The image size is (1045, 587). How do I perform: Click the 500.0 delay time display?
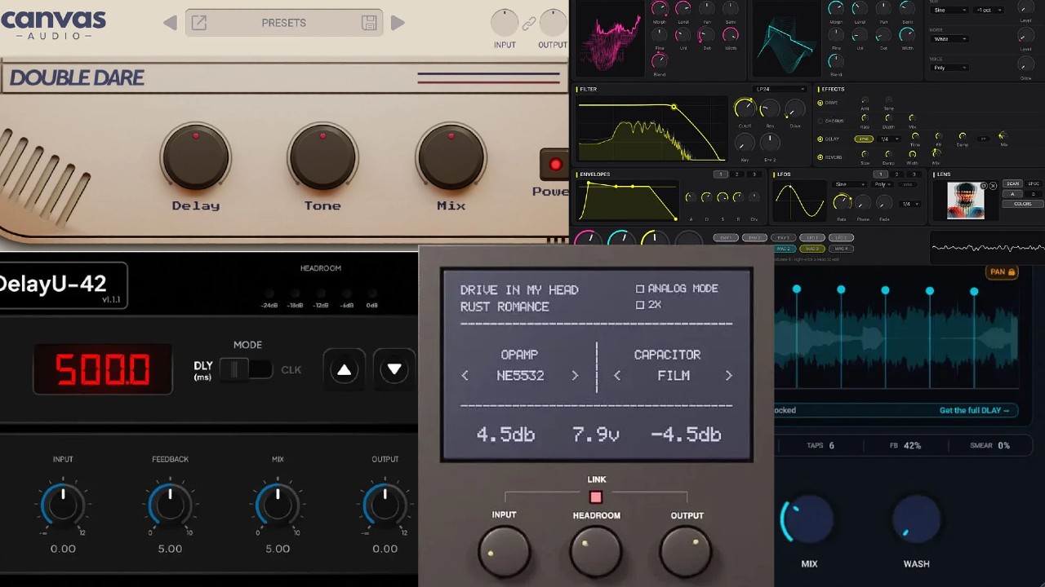[103, 370]
